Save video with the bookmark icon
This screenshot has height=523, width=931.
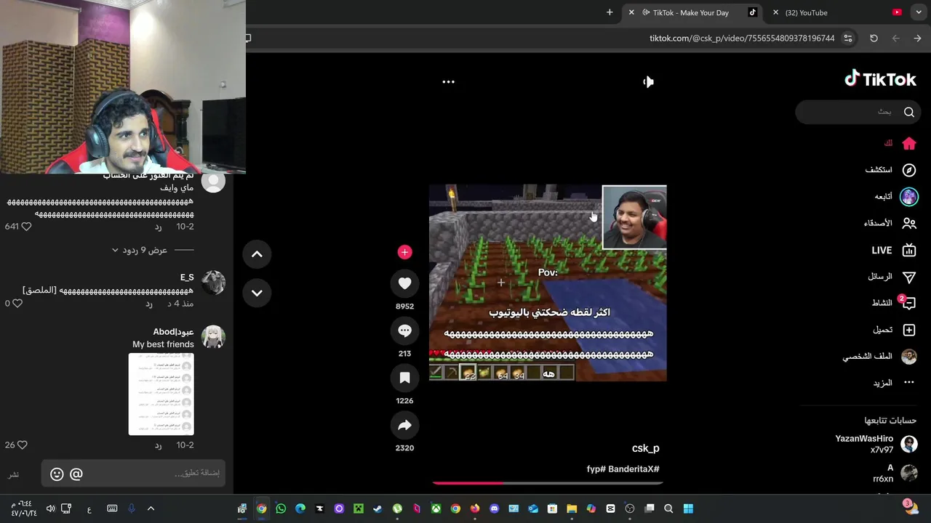[405, 378]
